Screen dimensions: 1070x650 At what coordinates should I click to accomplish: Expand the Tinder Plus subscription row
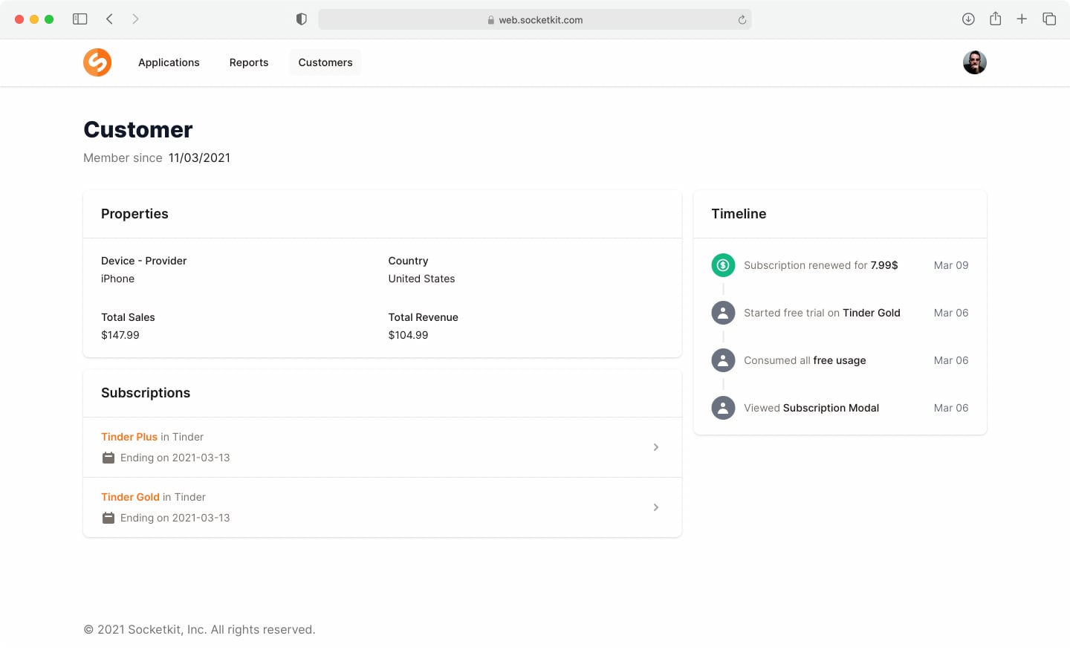(x=655, y=447)
